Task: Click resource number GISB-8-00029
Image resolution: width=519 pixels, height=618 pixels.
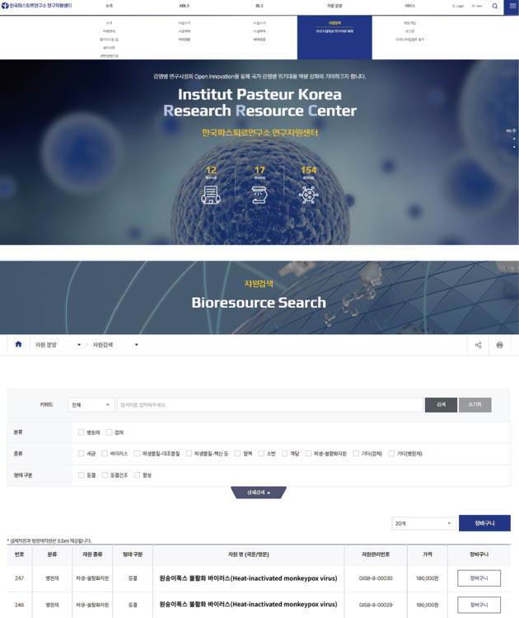Action: [376, 605]
